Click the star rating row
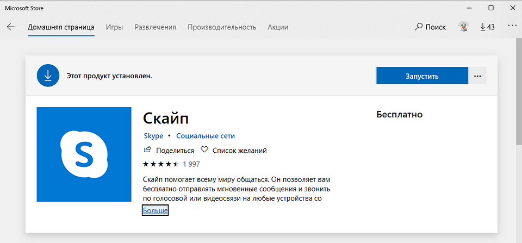The image size is (522, 243). click(x=160, y=164)
